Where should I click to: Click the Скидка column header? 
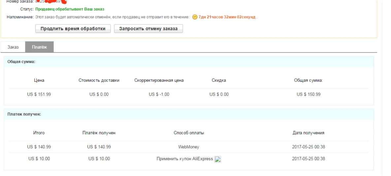(219, 80)
